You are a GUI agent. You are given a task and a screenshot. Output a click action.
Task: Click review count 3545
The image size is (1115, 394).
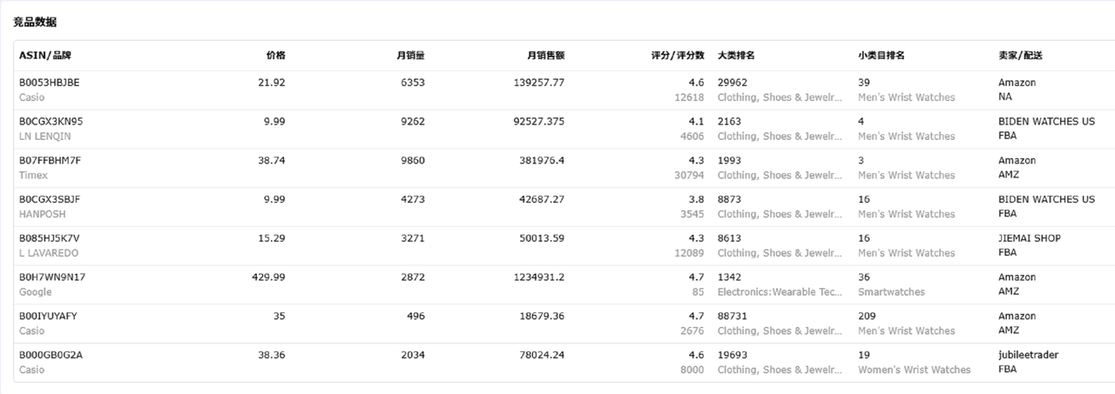tap(693, 214)
